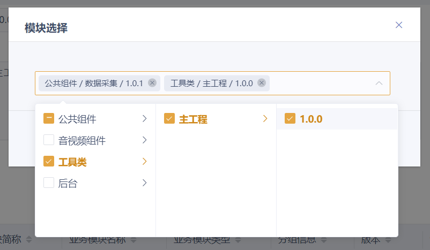This screenshot has width=430, height=250.
Task: Collapse the cascader dropdown with the up arrow
Action: pos(379,84)
